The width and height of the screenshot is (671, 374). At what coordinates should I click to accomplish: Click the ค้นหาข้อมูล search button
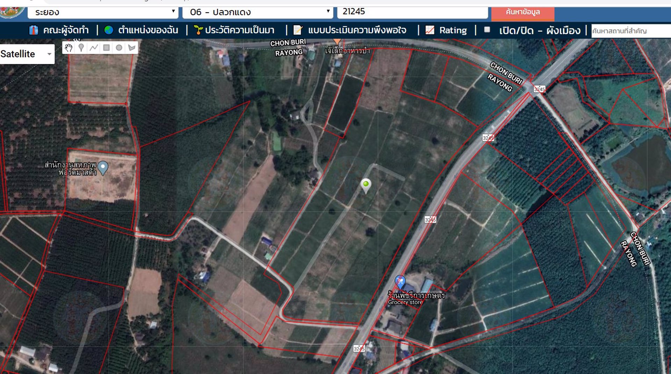(x=522, y=13)
